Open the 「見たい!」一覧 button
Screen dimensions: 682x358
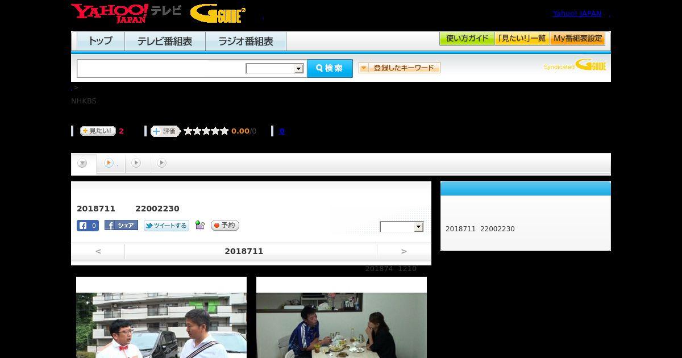point(522,39)
